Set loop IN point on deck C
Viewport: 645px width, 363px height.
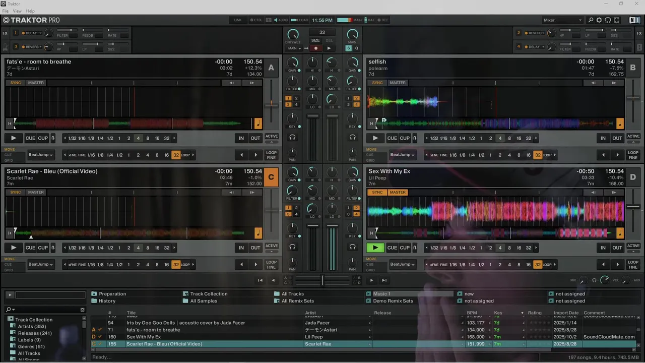coord(241,248)
